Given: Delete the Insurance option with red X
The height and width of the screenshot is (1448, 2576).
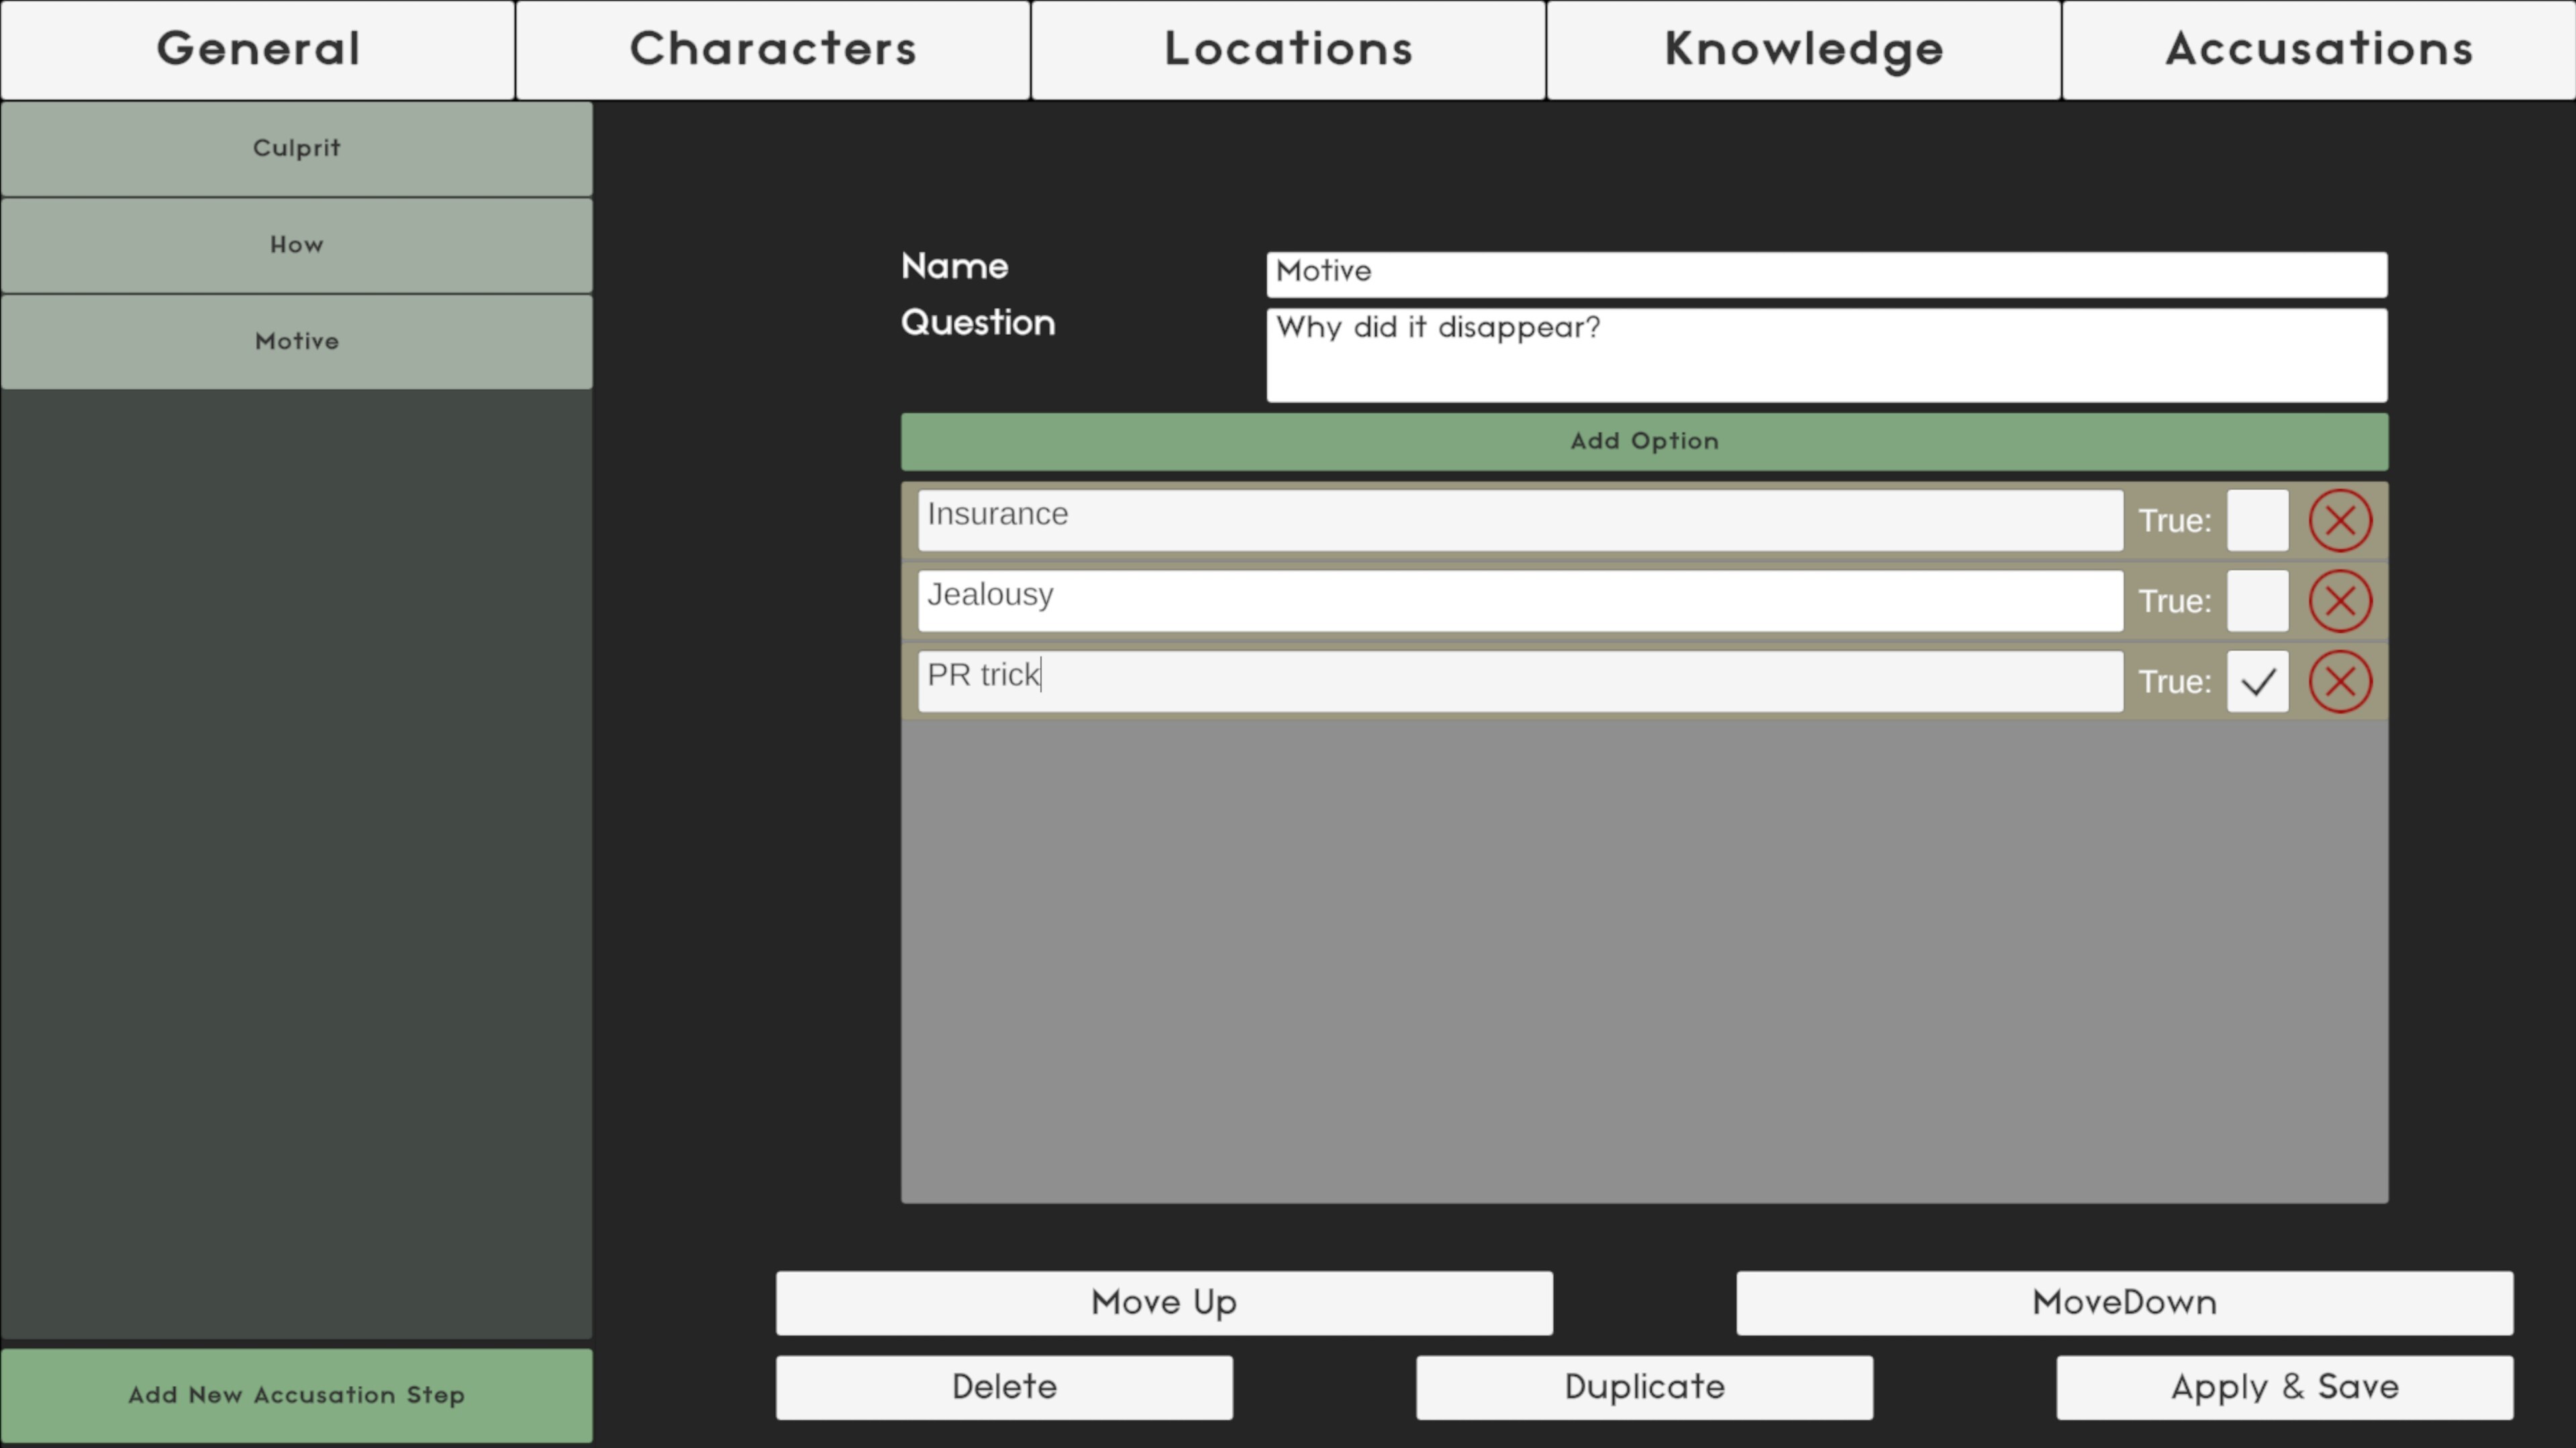Looking at the screenshot, I should [x=2340, y=520].
